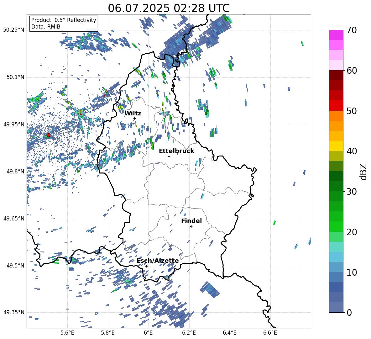Image resolution: width=371 pixels, height=339 pixels.
Task: Click the Wiltz city label
Action: (x=133, y=114)
